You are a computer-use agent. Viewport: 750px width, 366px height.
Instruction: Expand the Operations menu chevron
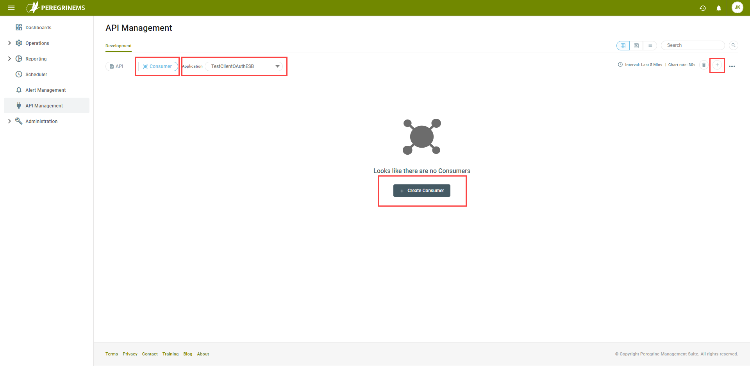[x=9, y=43]
